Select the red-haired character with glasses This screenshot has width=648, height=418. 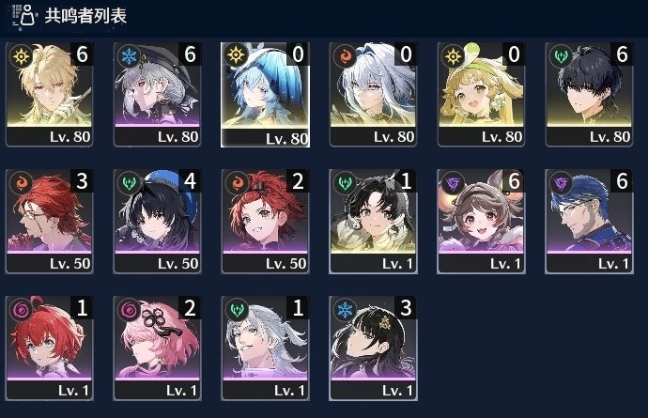49,221
